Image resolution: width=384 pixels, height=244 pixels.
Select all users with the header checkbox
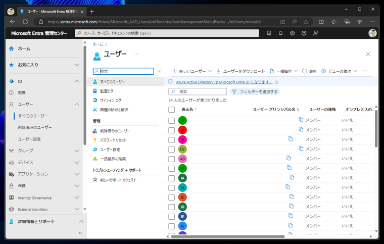[171, 110]
